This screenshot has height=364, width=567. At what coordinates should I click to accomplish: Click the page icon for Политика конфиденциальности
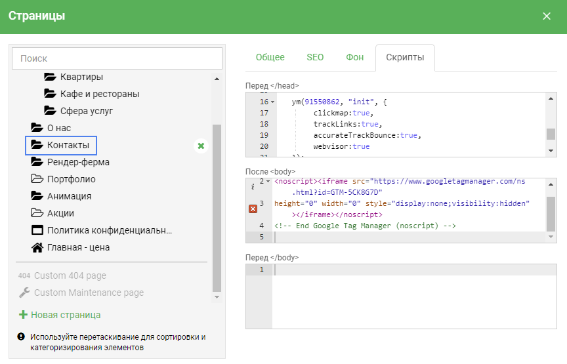37,230
